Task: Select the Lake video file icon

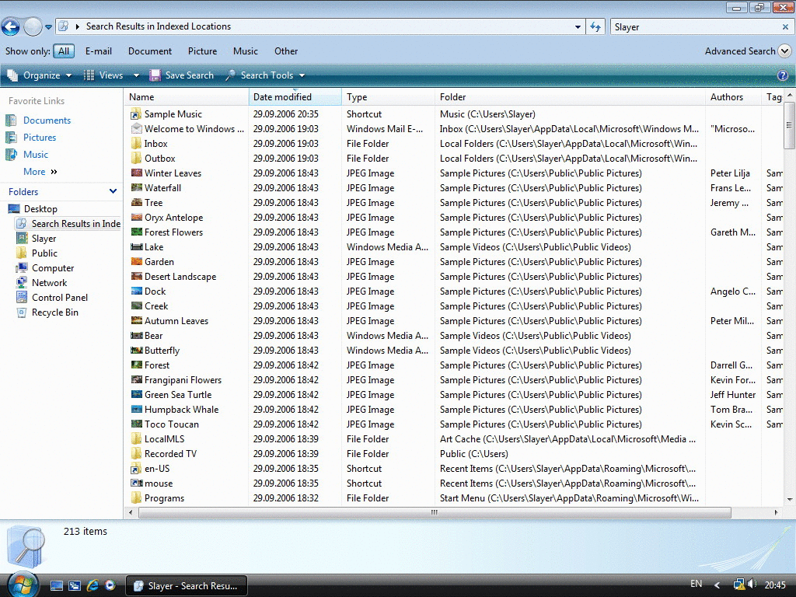Action: click(x=136, y=246)
